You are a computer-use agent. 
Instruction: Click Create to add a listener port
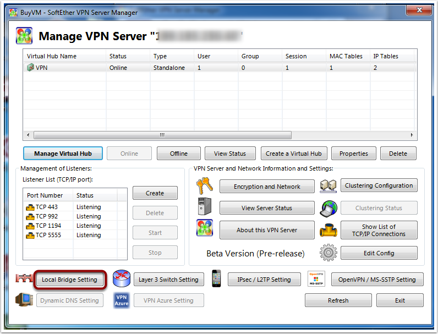[x=155, y=193]
